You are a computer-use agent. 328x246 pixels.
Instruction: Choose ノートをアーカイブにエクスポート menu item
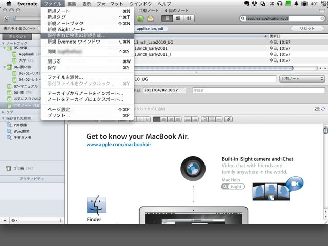[x=88, y=99]
